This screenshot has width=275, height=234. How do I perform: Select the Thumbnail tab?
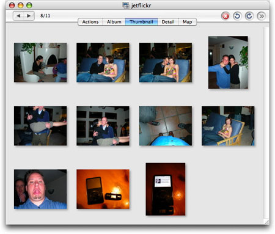tap(141, 22)
